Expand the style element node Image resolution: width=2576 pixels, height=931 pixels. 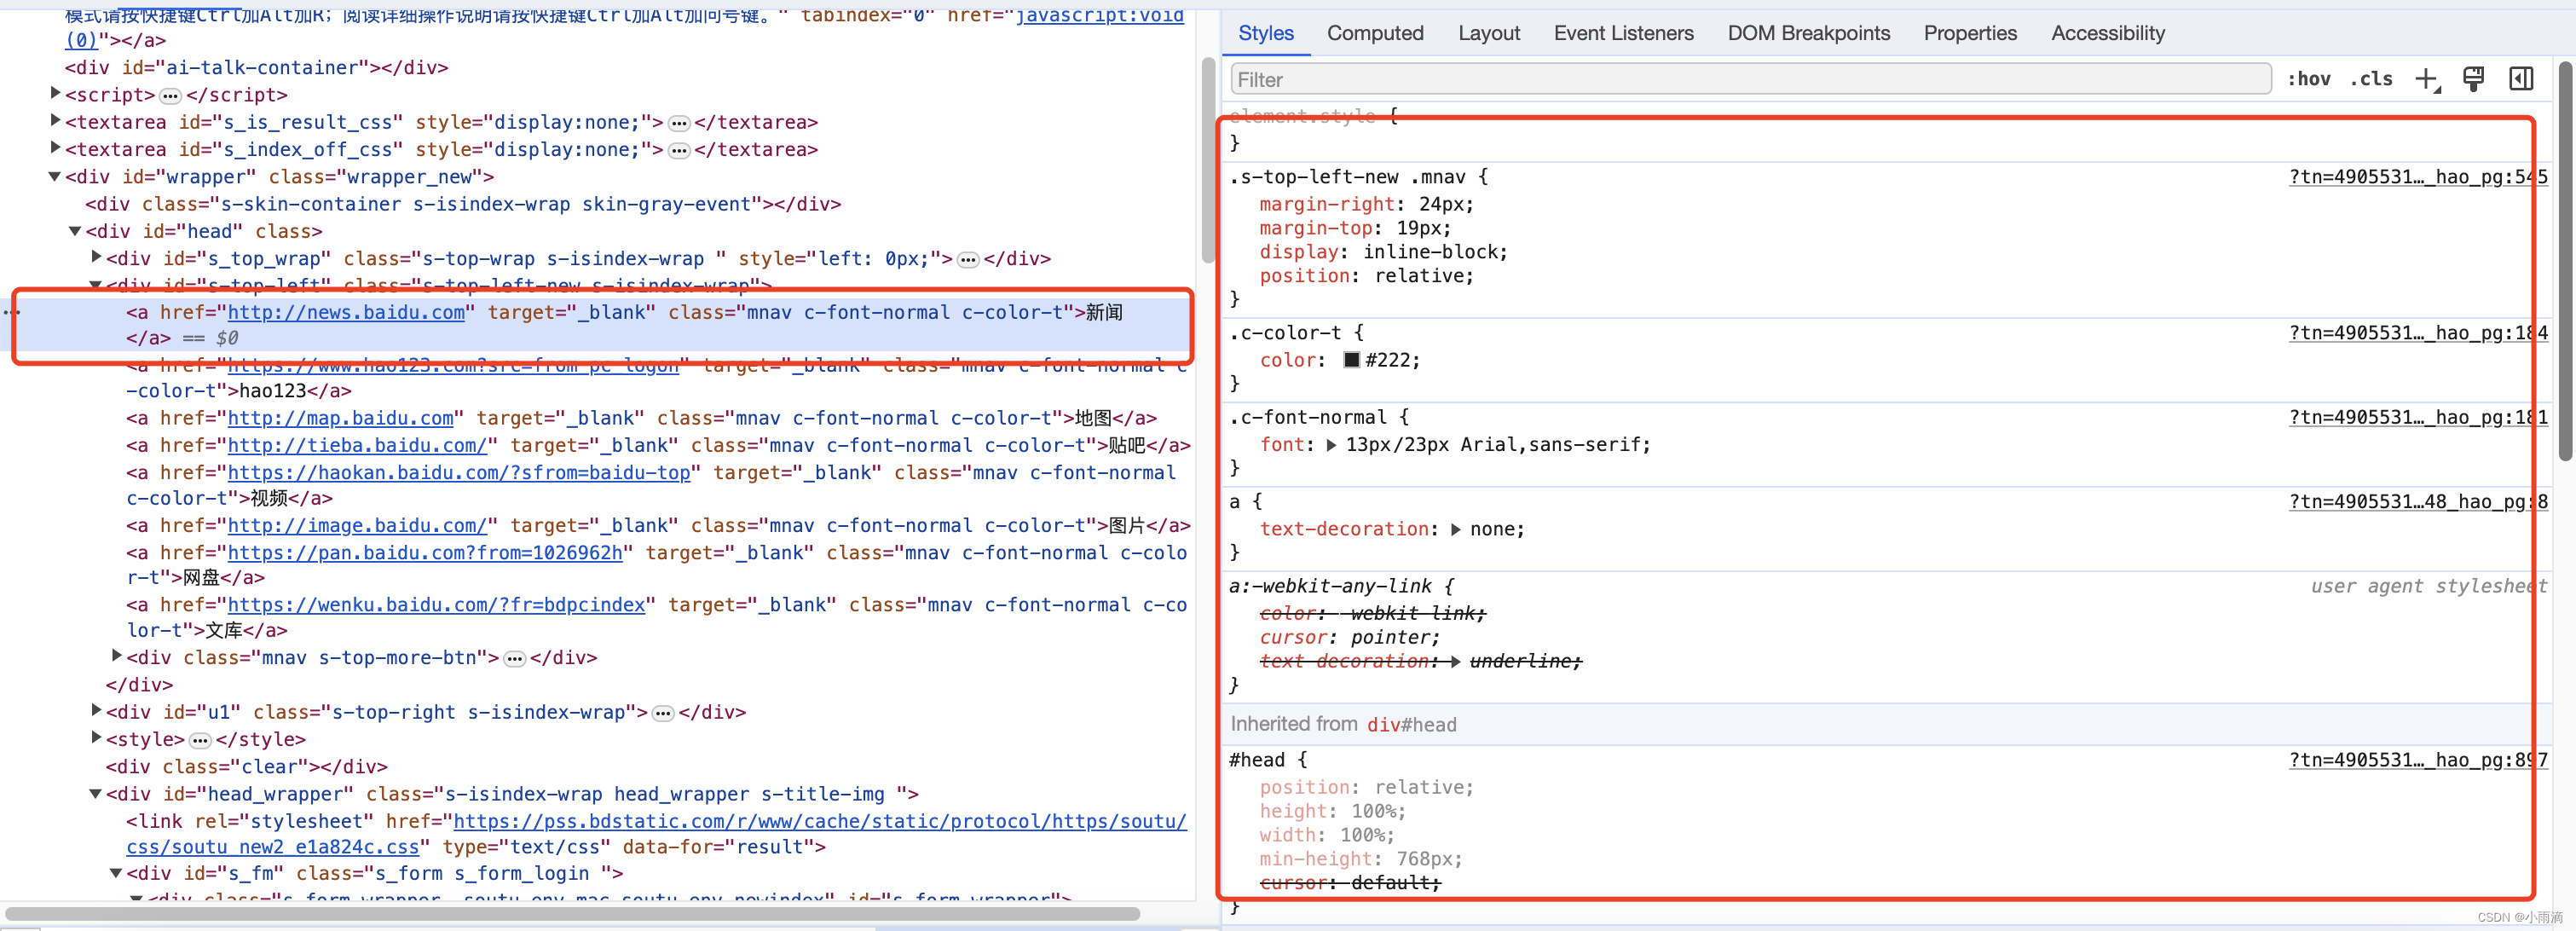tap(97, 737)
